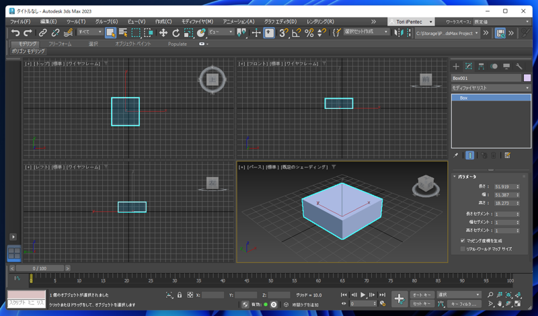Switch to the Populate ribbon tab
The height and width of the screenshot is (316, 538).
point(178,44)
